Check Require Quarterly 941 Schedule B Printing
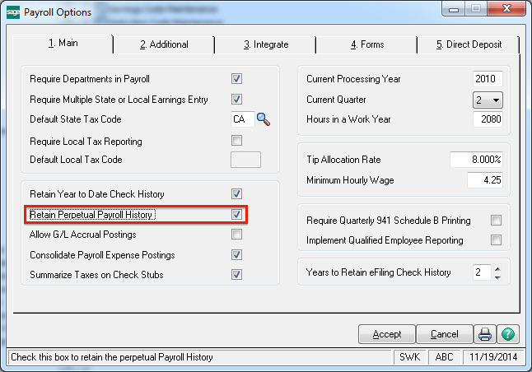This screenshot has width=532, height=372. tap(496, 220)
